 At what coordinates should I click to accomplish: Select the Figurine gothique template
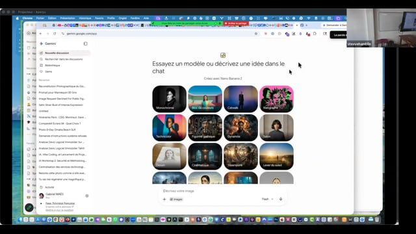click(205, 127)
